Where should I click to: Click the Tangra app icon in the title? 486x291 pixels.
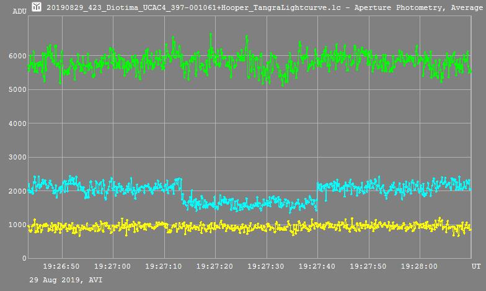[37, 6]
